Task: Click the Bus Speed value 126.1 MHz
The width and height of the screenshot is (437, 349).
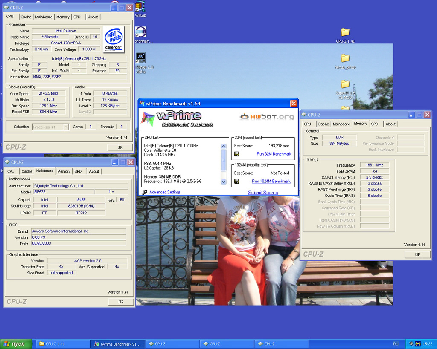Action: click(x=49, y=106)
